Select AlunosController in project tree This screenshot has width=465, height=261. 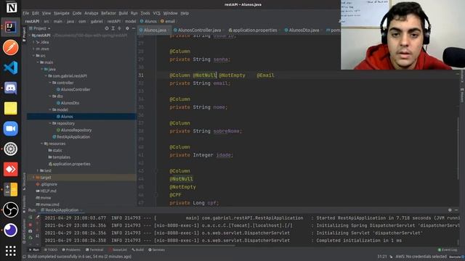[x=73, y=89]
